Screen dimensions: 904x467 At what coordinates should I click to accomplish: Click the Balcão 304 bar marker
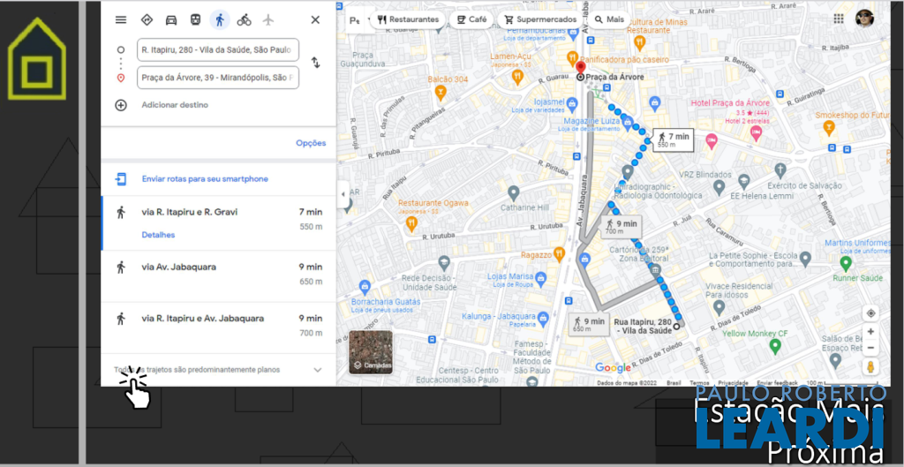[x=441, y=92]
